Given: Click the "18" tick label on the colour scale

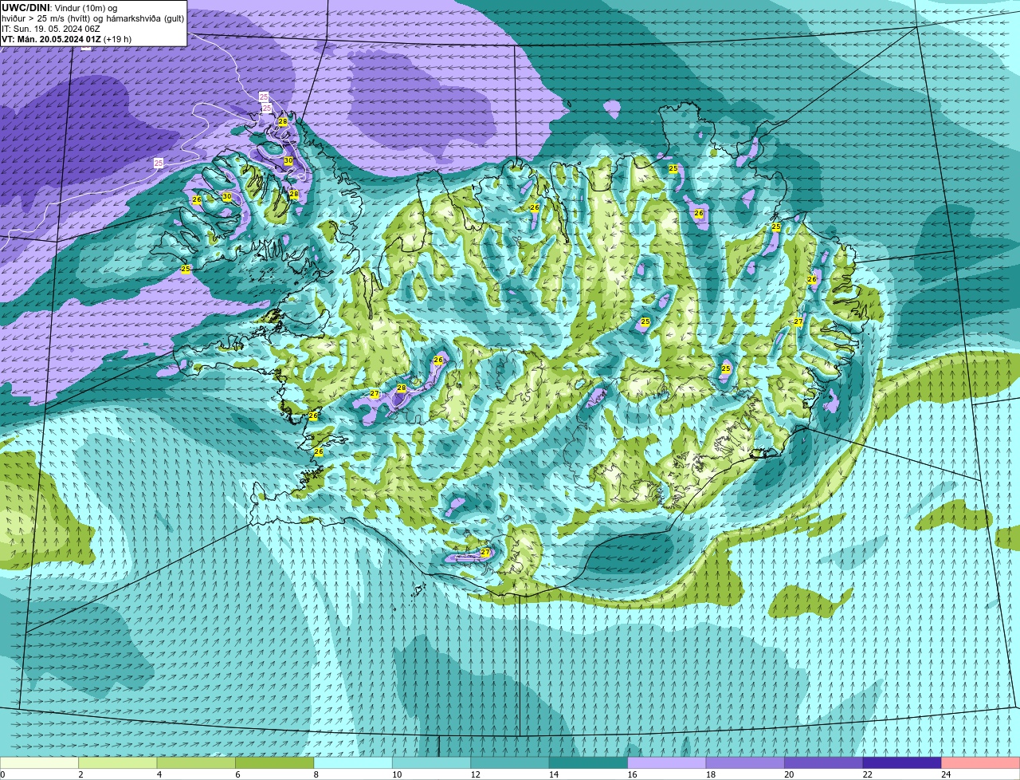Looking at the screenshot, I should tap(711, 774).
